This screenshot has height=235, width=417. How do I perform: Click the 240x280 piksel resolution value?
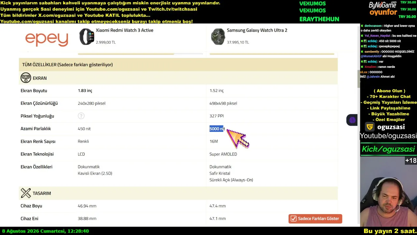tap(92, 103)
